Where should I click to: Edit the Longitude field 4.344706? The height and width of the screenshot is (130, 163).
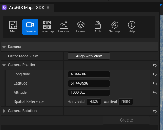[89, 74]
